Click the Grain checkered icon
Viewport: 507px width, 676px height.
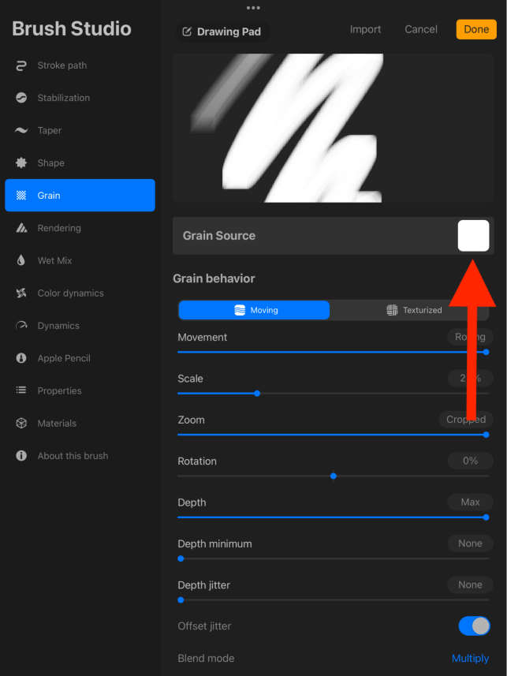pos(21,196)
